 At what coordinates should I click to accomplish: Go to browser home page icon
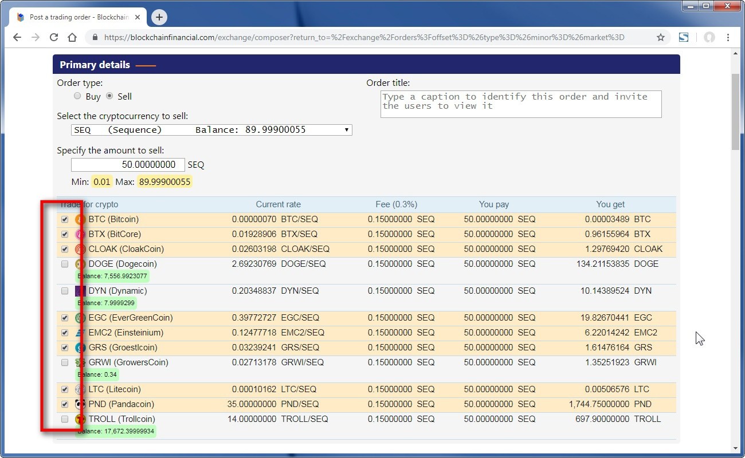[x=72, y=37]
